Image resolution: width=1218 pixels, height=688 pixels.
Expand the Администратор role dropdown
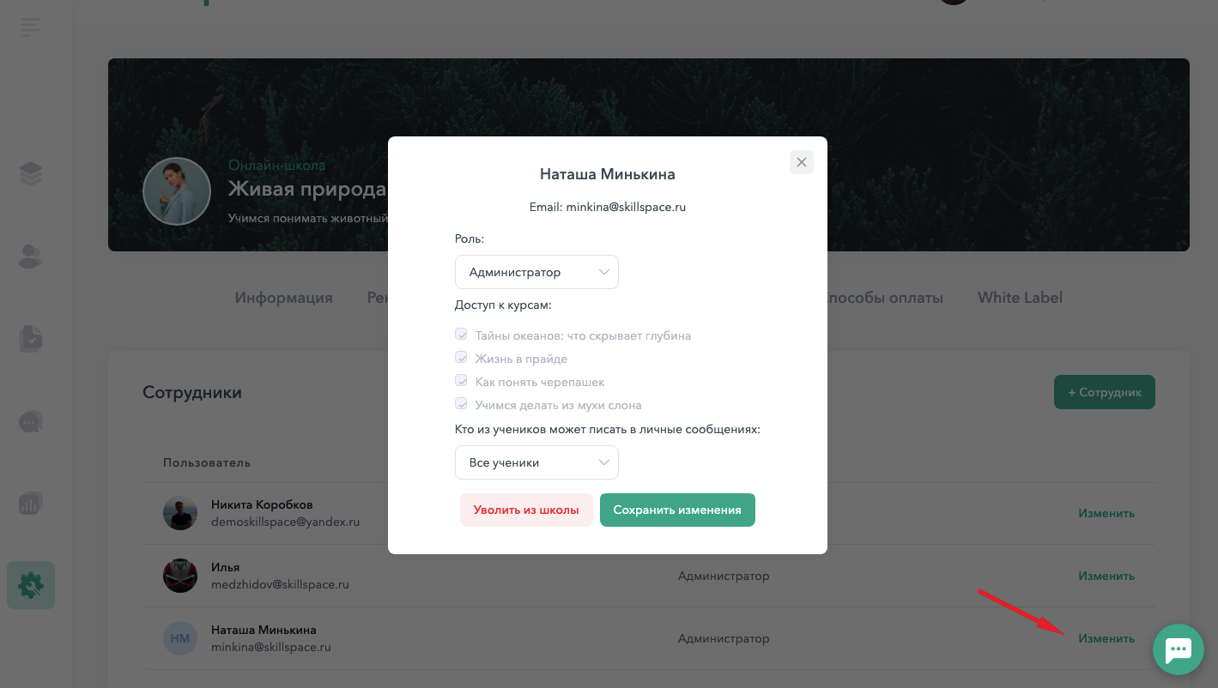[536, 272]
